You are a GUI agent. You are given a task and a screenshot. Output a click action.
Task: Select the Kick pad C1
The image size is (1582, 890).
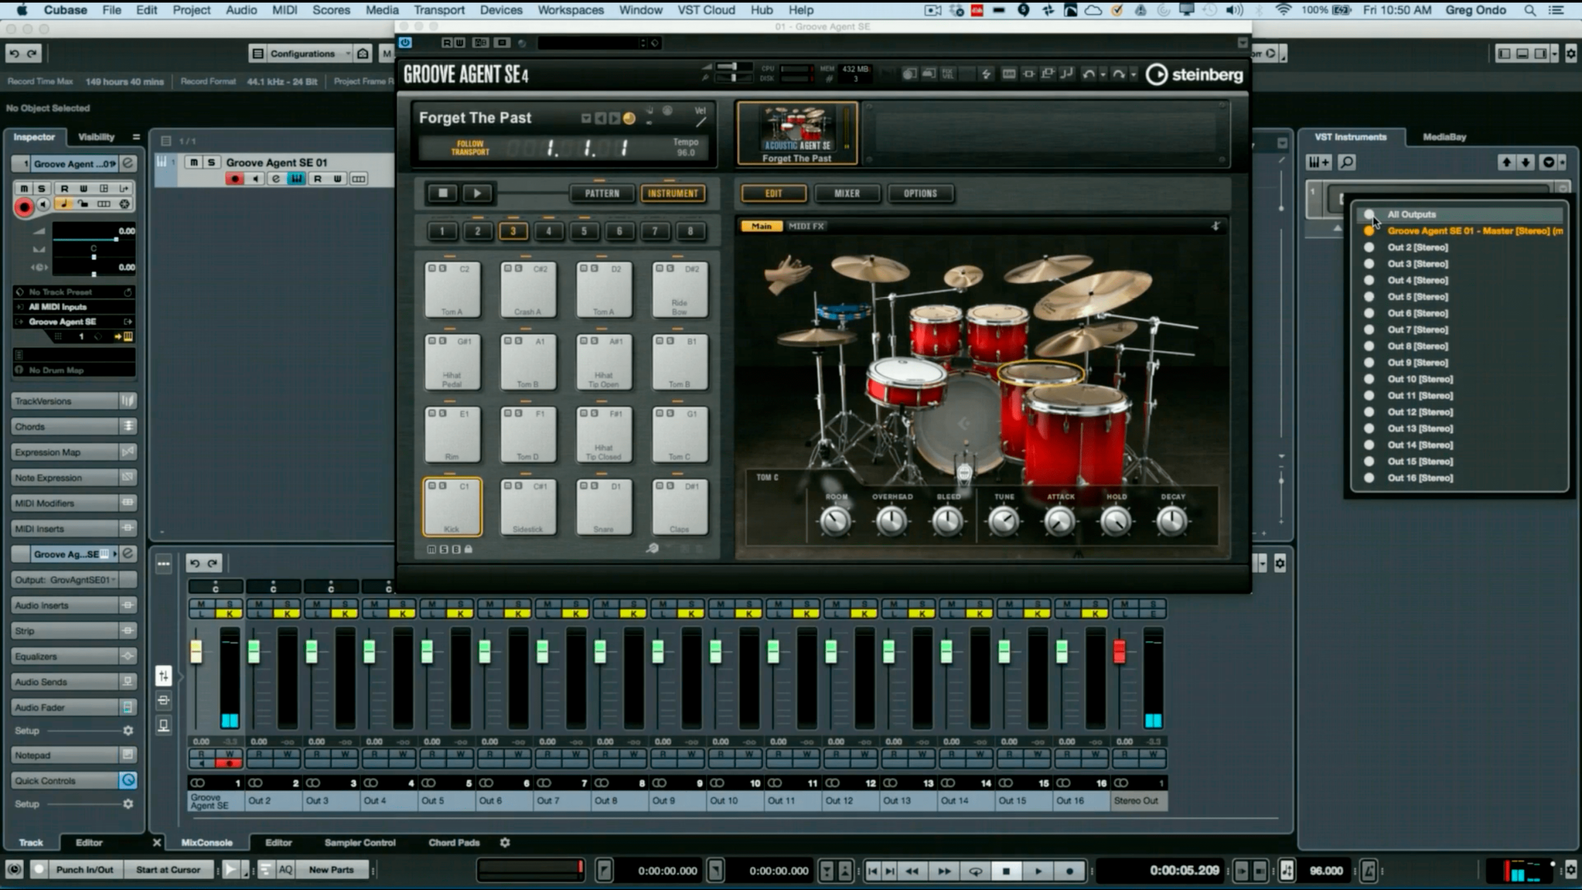point(452,507)
